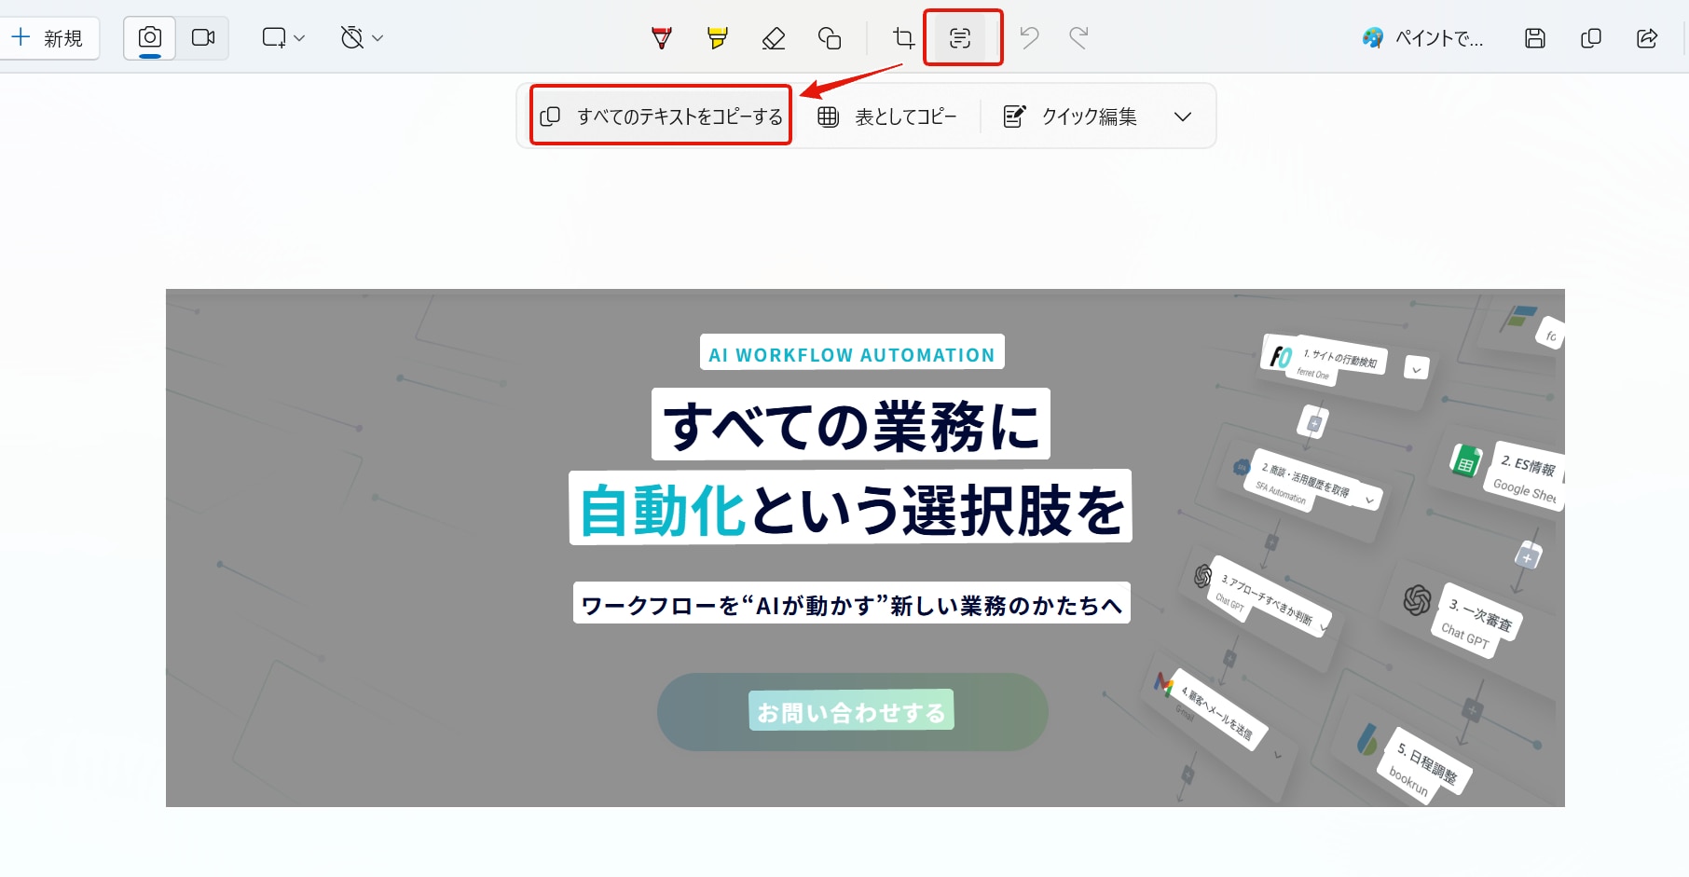Open クイック編集 from the text actions bar
This screenshot has height=877, width=1689.
tap(1070, 116)
